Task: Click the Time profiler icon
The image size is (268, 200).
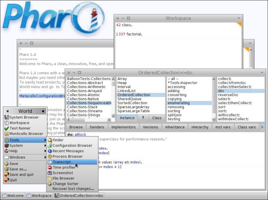Action: tap(50, 168)
